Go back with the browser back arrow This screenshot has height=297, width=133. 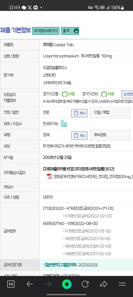30,284
